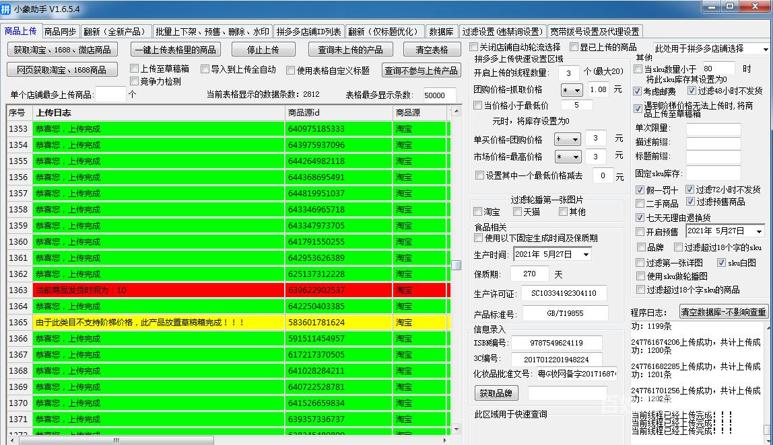Viewport: 773px width, 445px height.
Task: Toggle 竞争力检测 checkbox
Action: pos(134,81)
